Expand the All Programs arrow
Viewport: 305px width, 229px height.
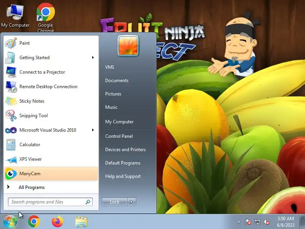click(8, 187)
